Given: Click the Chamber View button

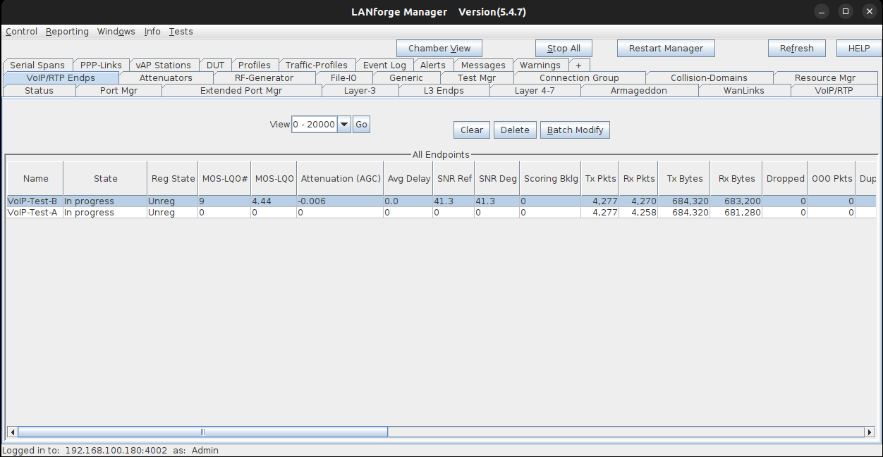Looking at the screenshot, I should [x=439, y=49].
